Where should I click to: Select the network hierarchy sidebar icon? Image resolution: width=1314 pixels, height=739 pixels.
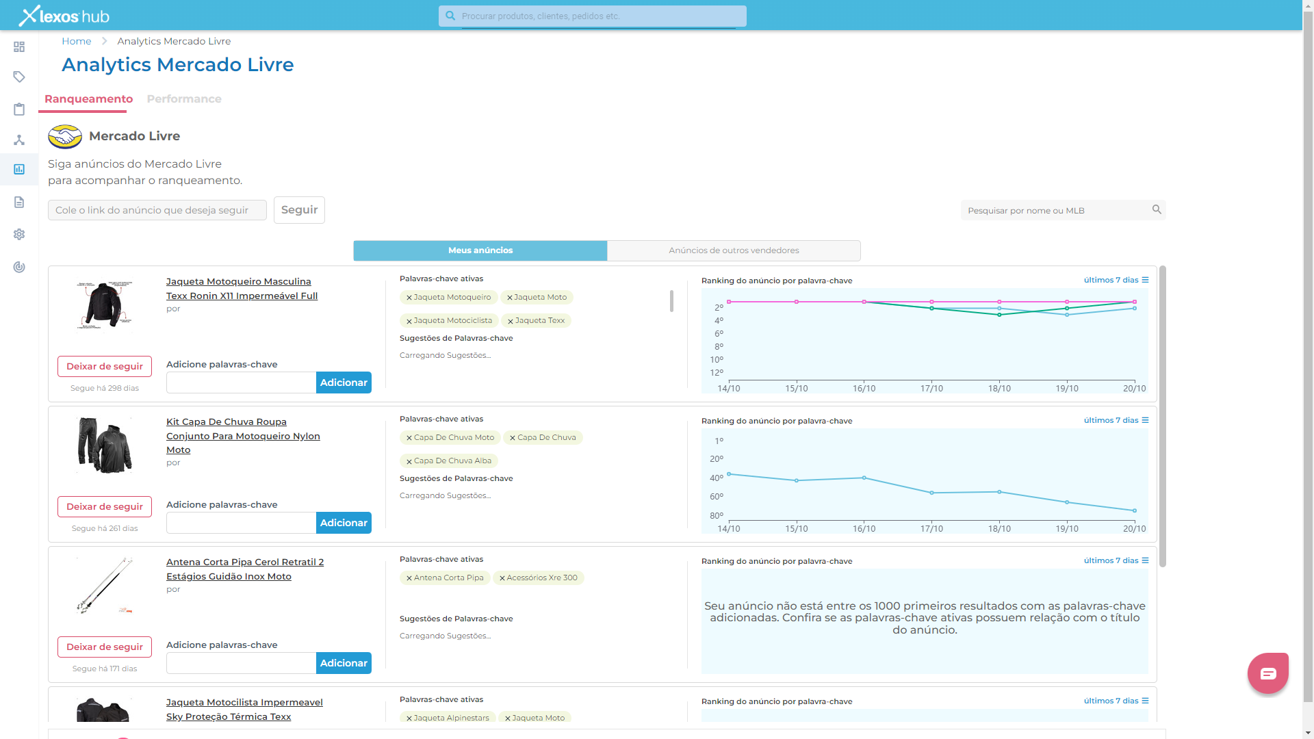[x=19, y=140]
